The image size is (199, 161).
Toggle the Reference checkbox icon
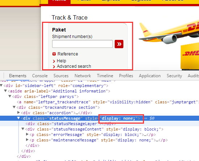[54, 54]
